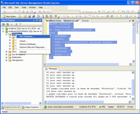
Task: Open Summary page via standard toolbar icon
Action: coord(43,16)
